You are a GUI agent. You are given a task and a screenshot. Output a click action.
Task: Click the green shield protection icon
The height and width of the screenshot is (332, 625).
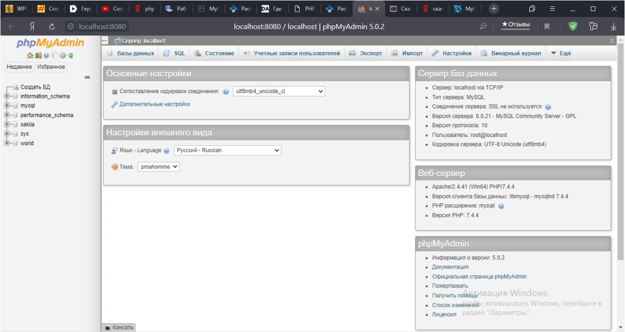coord(573,27)
